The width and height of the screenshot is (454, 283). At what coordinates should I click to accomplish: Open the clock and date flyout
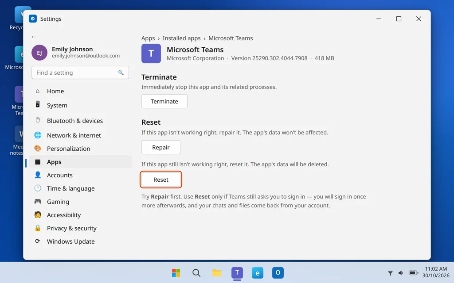point(436,272)
